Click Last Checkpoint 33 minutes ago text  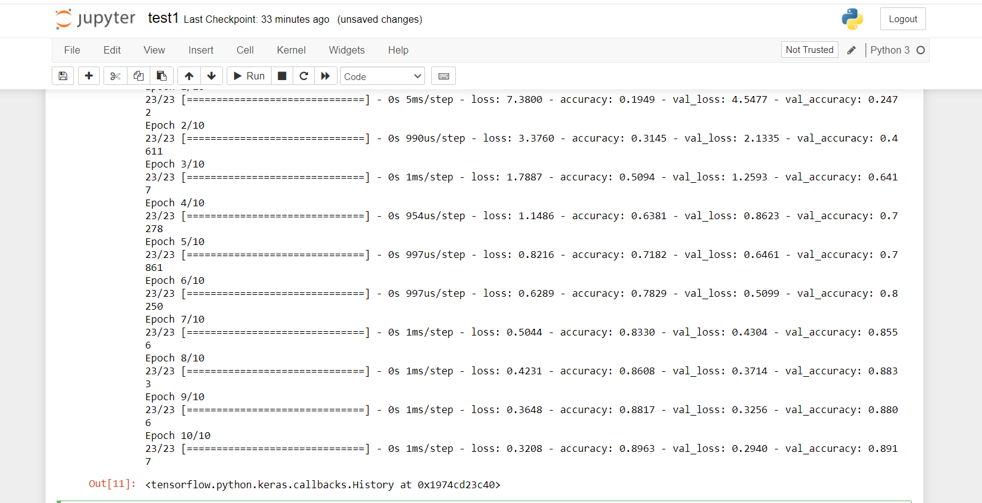coord(256,20)
